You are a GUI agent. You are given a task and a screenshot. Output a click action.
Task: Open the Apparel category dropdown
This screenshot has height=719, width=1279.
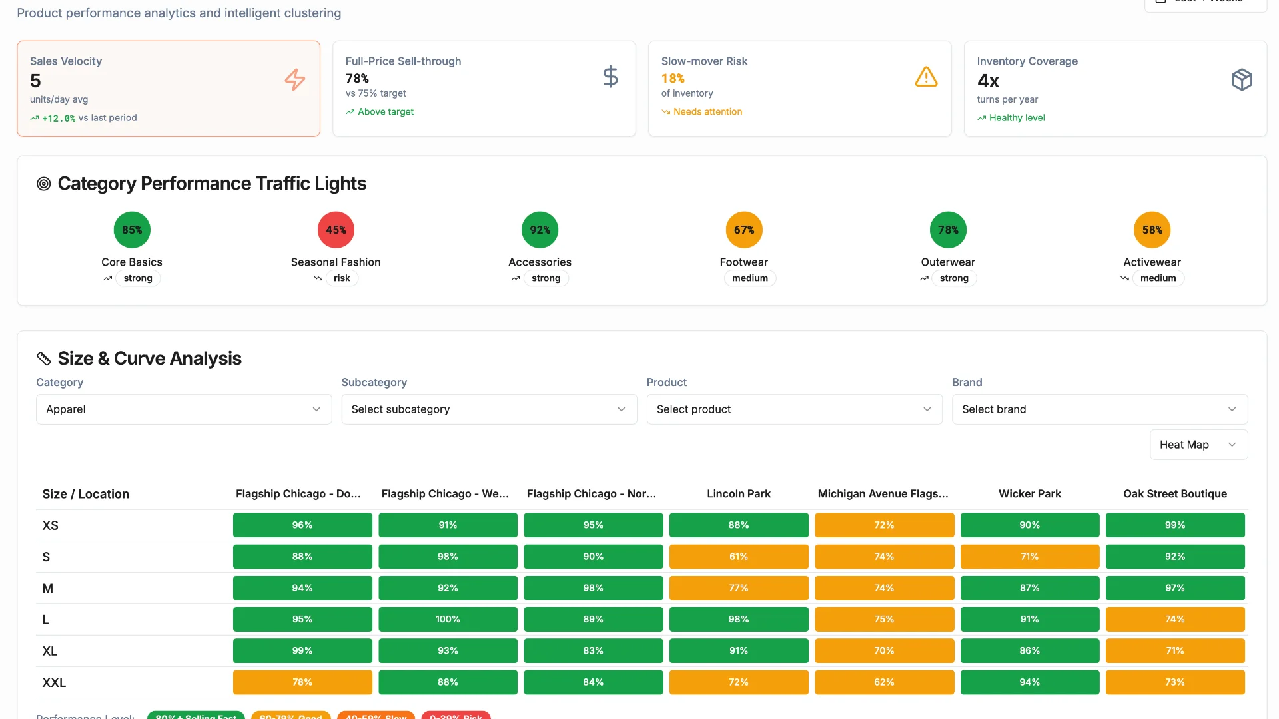pos(183,409)
